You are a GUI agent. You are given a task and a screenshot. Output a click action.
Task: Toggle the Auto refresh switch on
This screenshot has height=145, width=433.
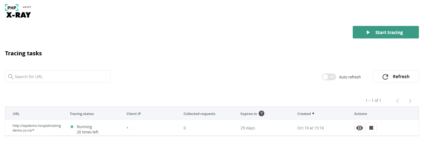[329, 77]
